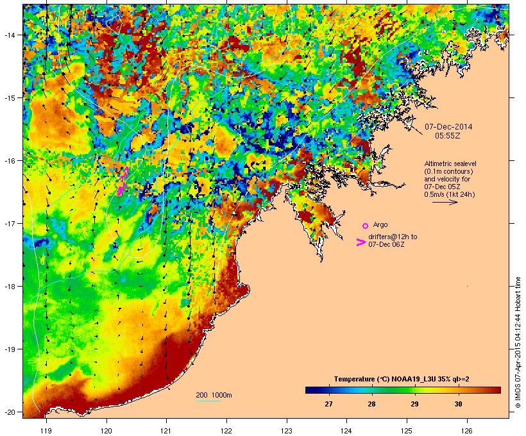The image size is (526, 436).
Task: Click the magenta drifter track on map
Action: click(x=123, y=182)
